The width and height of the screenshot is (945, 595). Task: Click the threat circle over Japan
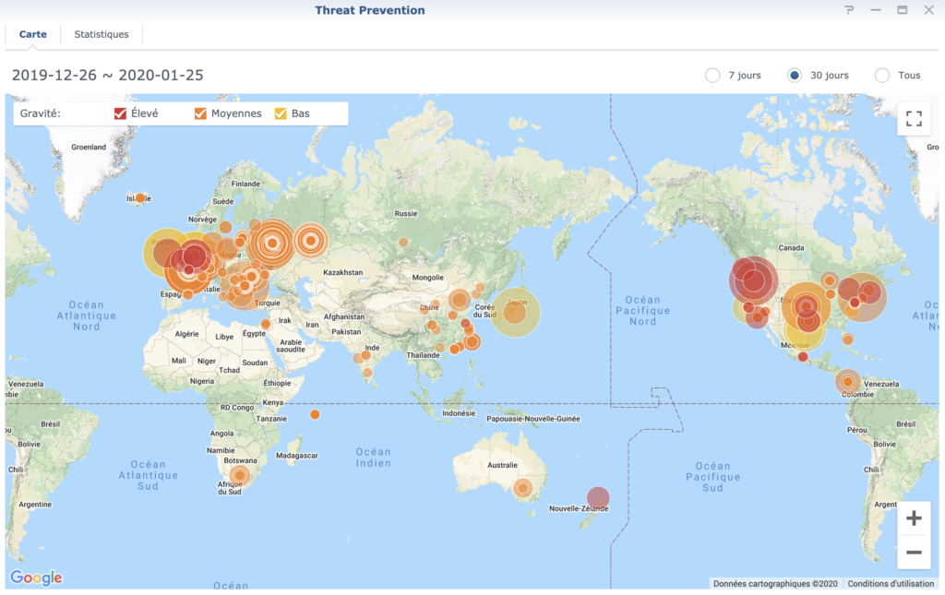click(x=515, y=313)
